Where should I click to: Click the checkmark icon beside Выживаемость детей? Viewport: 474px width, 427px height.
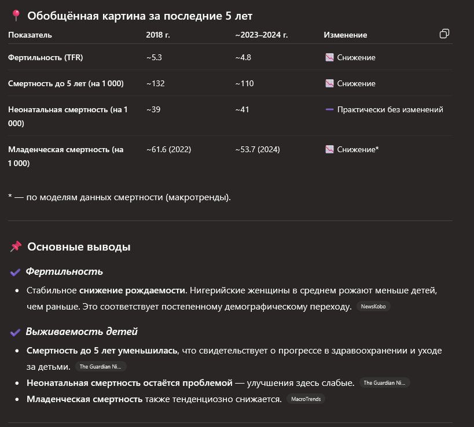[16, 332]
